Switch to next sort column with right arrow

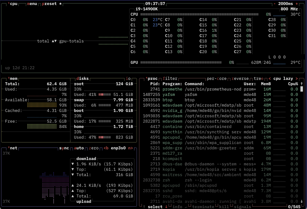[297, 78]
